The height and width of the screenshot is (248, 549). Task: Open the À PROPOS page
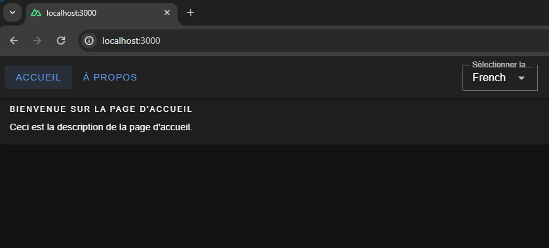110,77
